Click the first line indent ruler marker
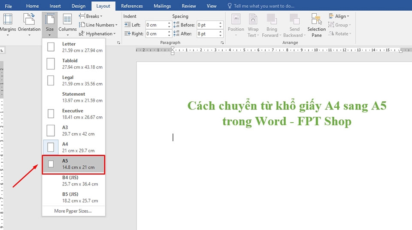The height and width of the screenshot is (230, 412). tap(173, 48)
